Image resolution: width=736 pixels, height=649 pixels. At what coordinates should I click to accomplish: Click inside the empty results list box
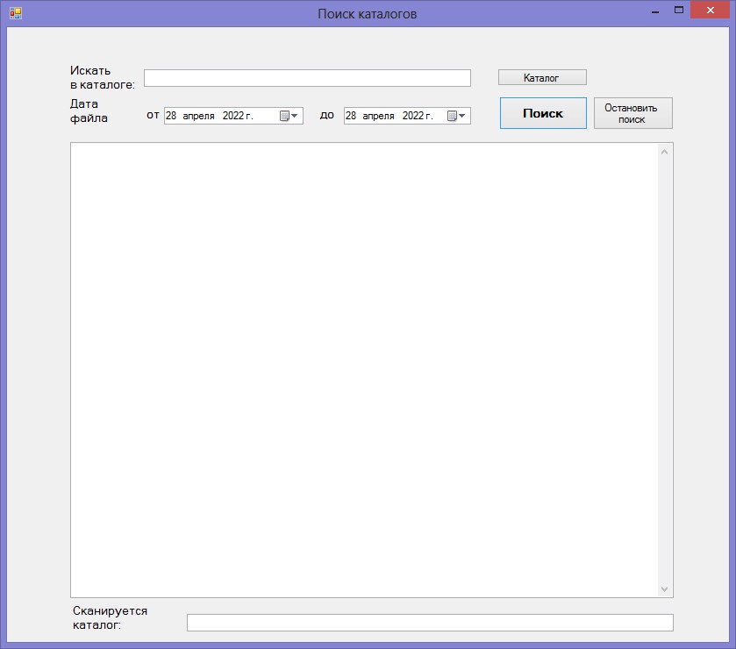(364, 370)
